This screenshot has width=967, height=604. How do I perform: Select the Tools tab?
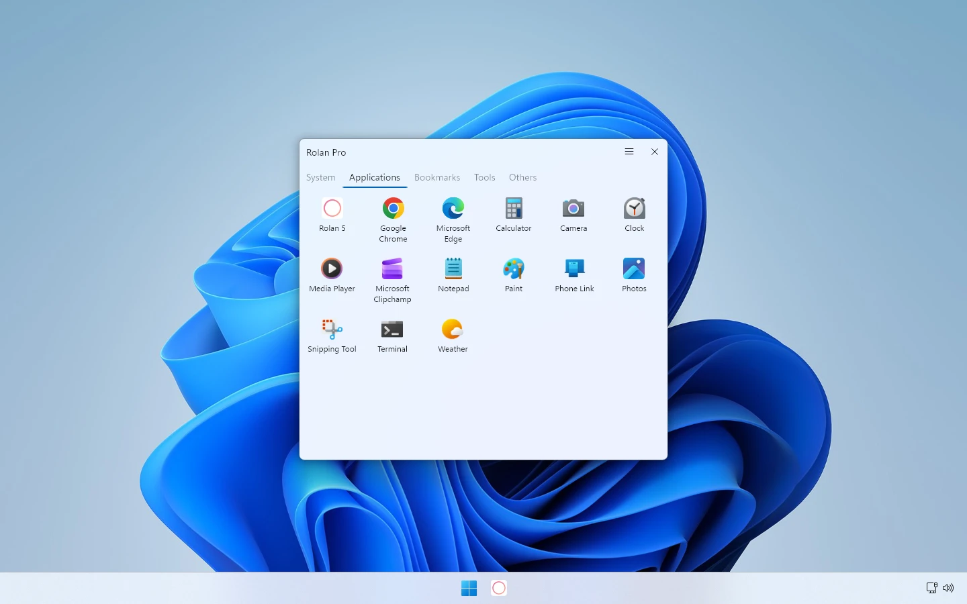pos(484,178)
